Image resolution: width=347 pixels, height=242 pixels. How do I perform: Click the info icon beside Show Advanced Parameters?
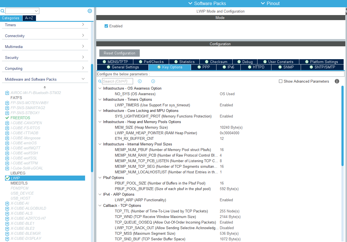[x=337, y=81]
